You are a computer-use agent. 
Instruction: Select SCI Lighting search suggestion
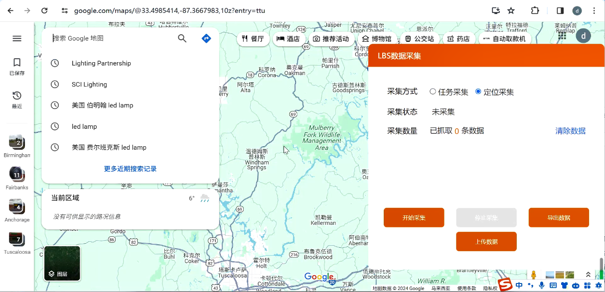click(131, 85)
